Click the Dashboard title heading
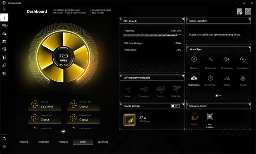 pyautogui.click(x=37, y=11)
